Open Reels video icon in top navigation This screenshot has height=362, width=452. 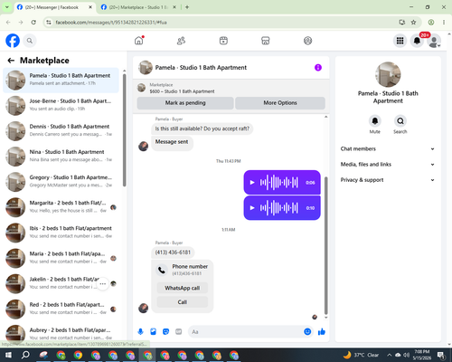(x=223, y=41)
